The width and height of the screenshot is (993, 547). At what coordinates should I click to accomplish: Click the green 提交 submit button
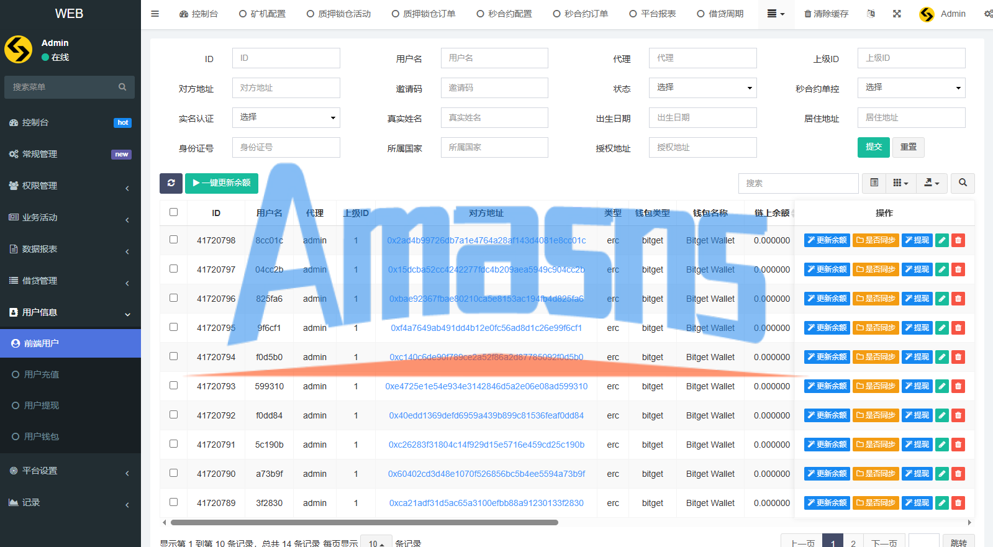click(874, 147)
